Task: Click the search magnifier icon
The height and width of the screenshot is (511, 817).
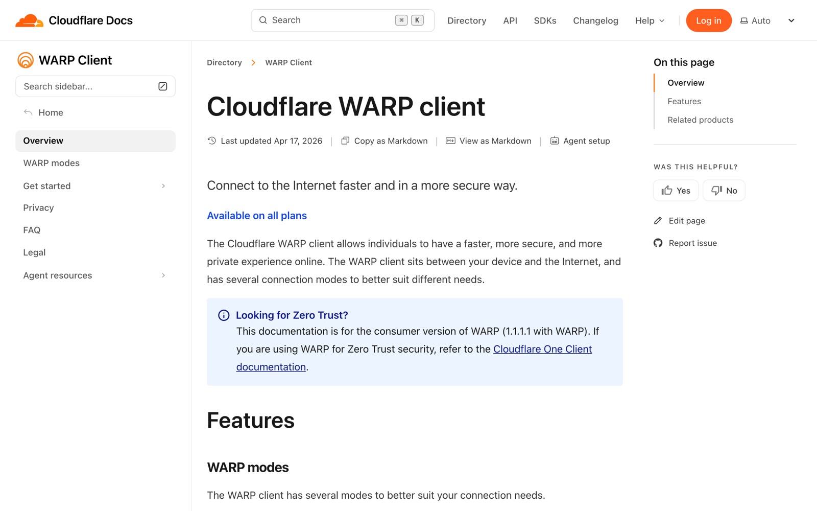Action: pyautogui.click(x=263, y=20)
